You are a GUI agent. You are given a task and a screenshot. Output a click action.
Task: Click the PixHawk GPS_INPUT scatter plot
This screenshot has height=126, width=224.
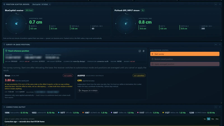click(x=125, y=24)
